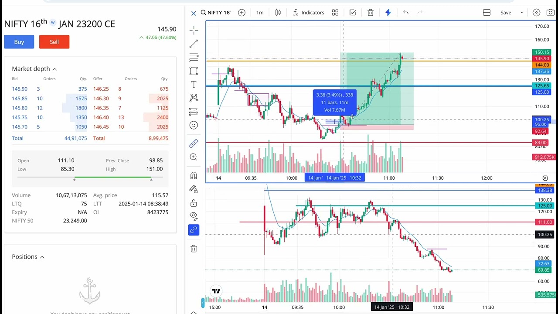Redo the chart action
The width and height of the screenshot is (558, 314).
click(420, 13)
